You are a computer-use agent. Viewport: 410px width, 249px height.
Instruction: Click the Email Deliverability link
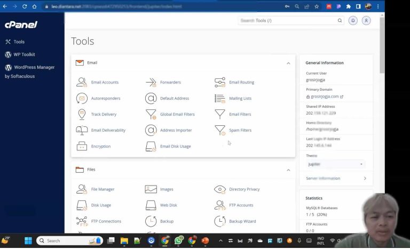(x=108, y=131)
